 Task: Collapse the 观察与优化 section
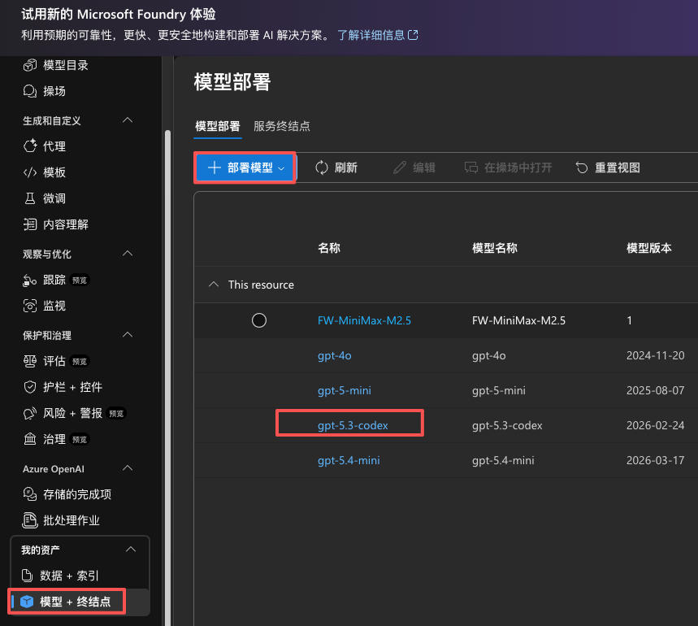pyautogui.click(x=128, y=254)
